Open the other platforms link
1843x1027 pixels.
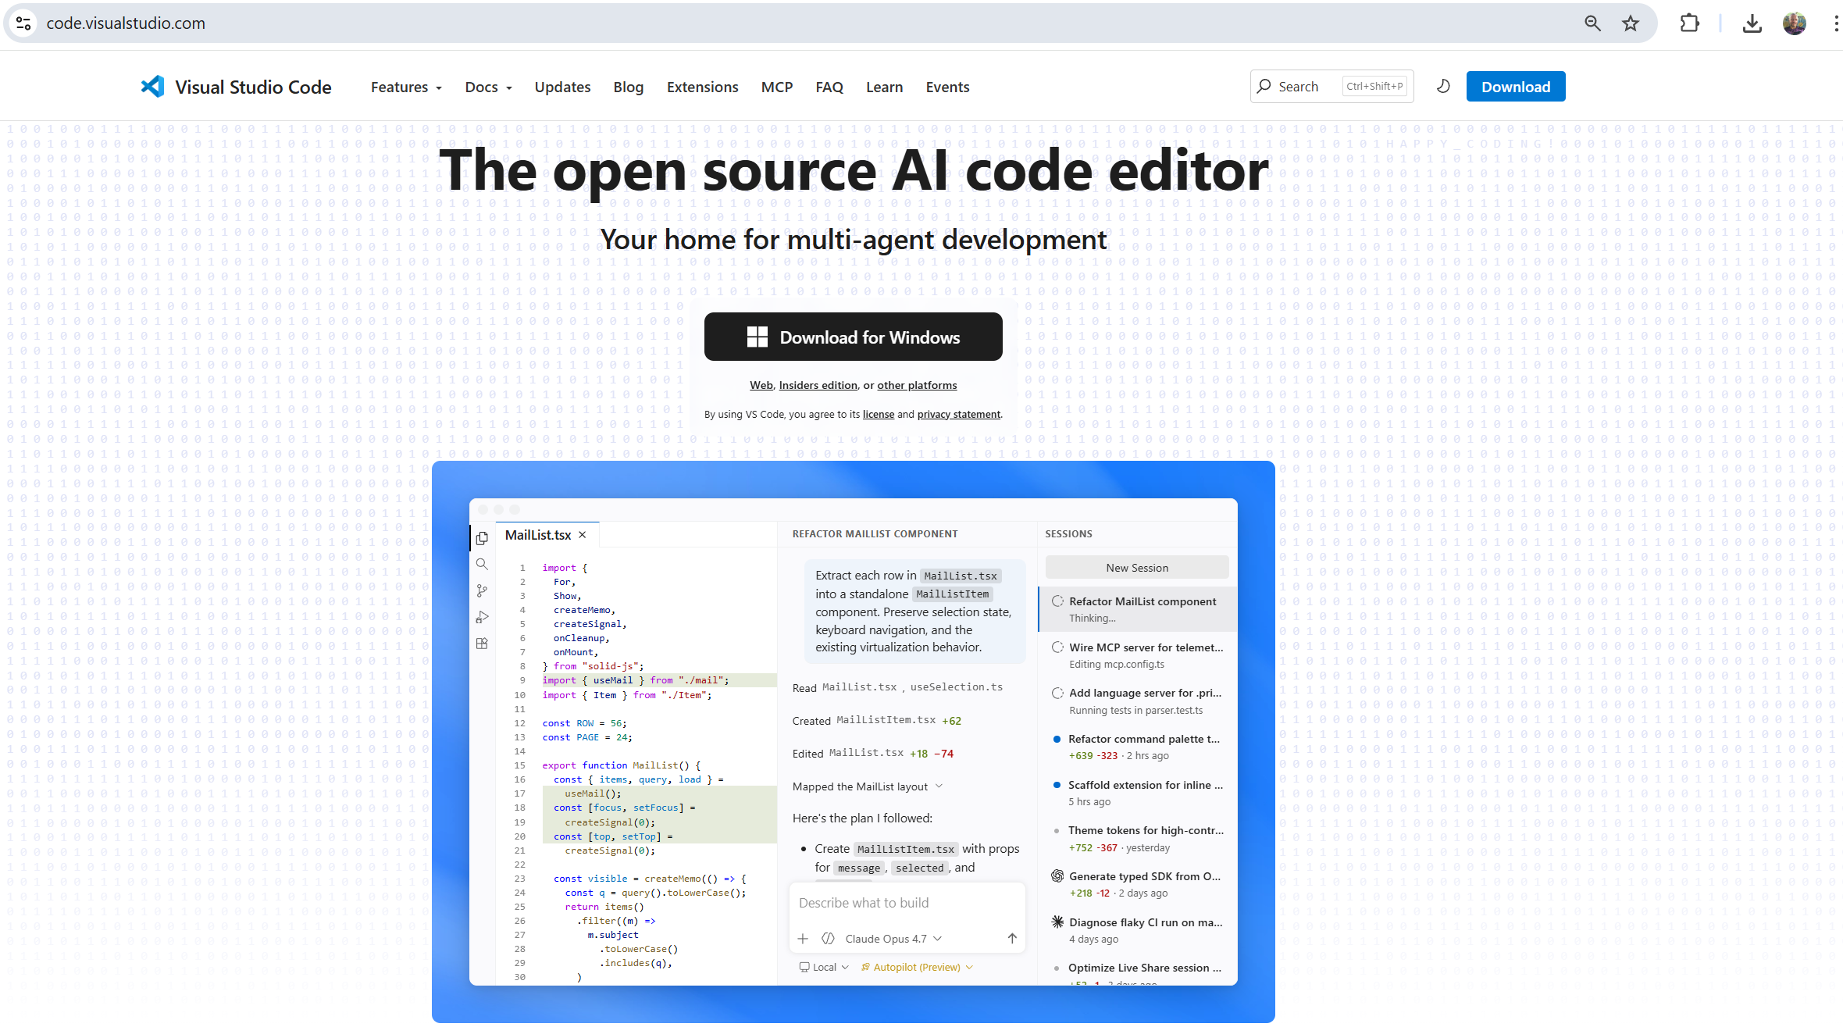917,385
